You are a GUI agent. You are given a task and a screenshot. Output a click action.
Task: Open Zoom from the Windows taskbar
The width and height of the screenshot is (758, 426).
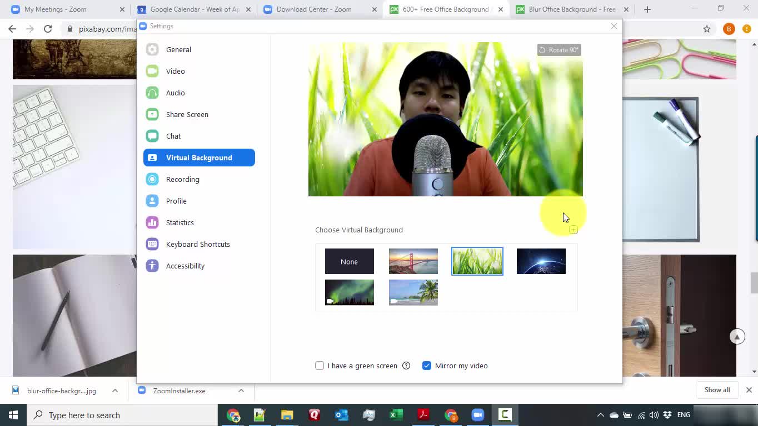478,415
